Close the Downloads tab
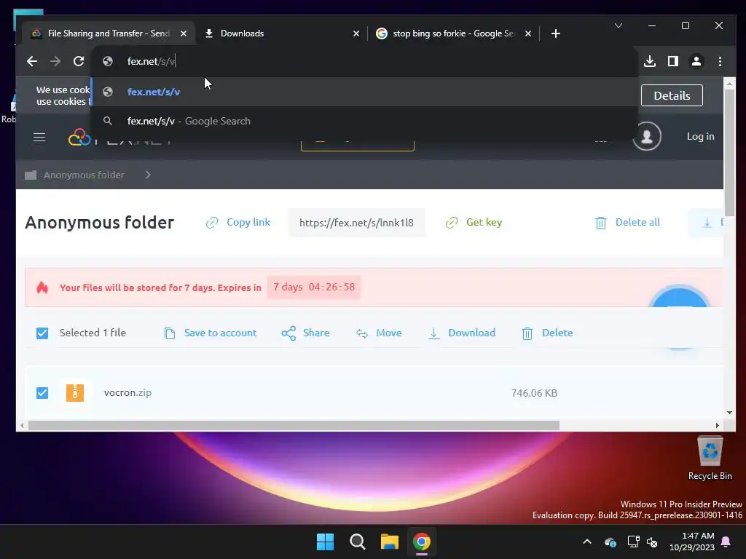746x559 pixels. pos(356,33)
